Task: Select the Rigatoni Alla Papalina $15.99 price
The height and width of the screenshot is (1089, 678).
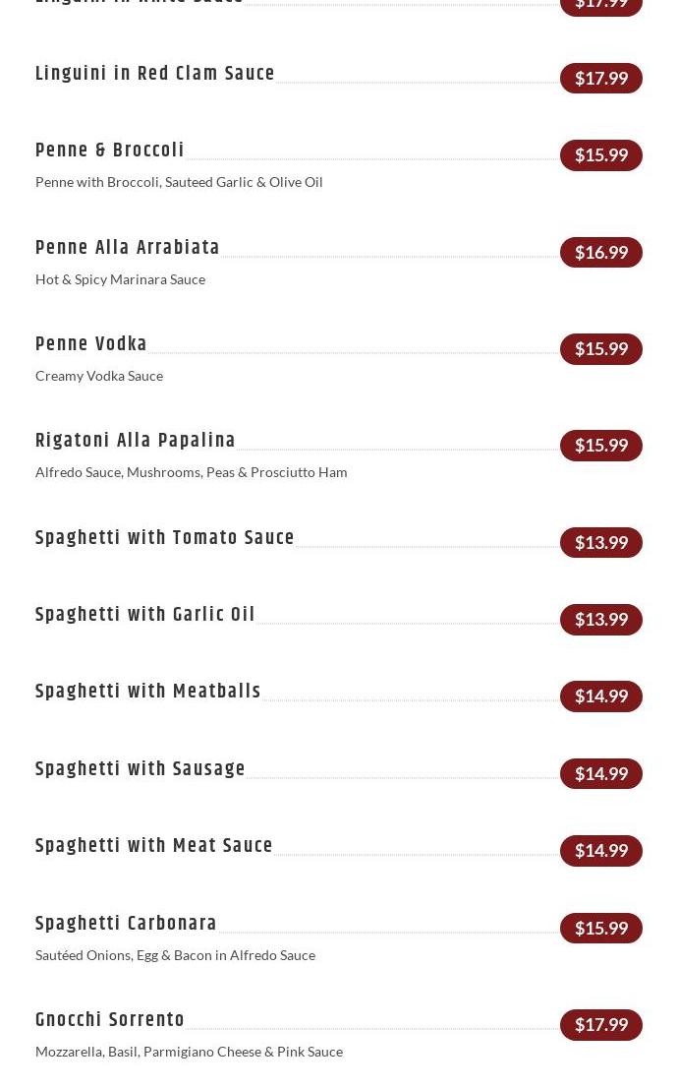Action: click(601, 446)
